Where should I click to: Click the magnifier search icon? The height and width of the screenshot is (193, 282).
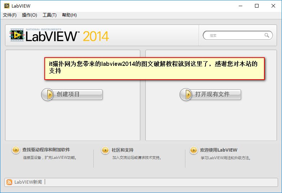click(267, 35)
